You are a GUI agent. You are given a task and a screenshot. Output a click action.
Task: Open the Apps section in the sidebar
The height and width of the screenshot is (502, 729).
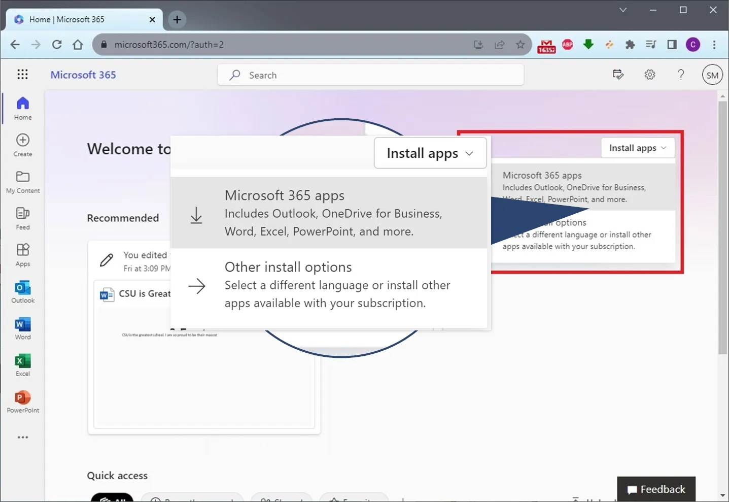22,255
